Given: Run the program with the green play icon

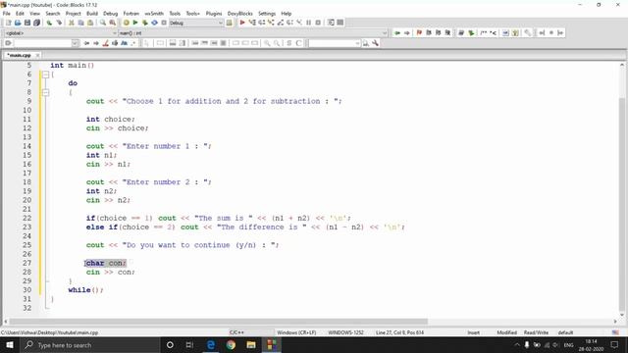Looking at the screenshot, I should pos(135,23).
